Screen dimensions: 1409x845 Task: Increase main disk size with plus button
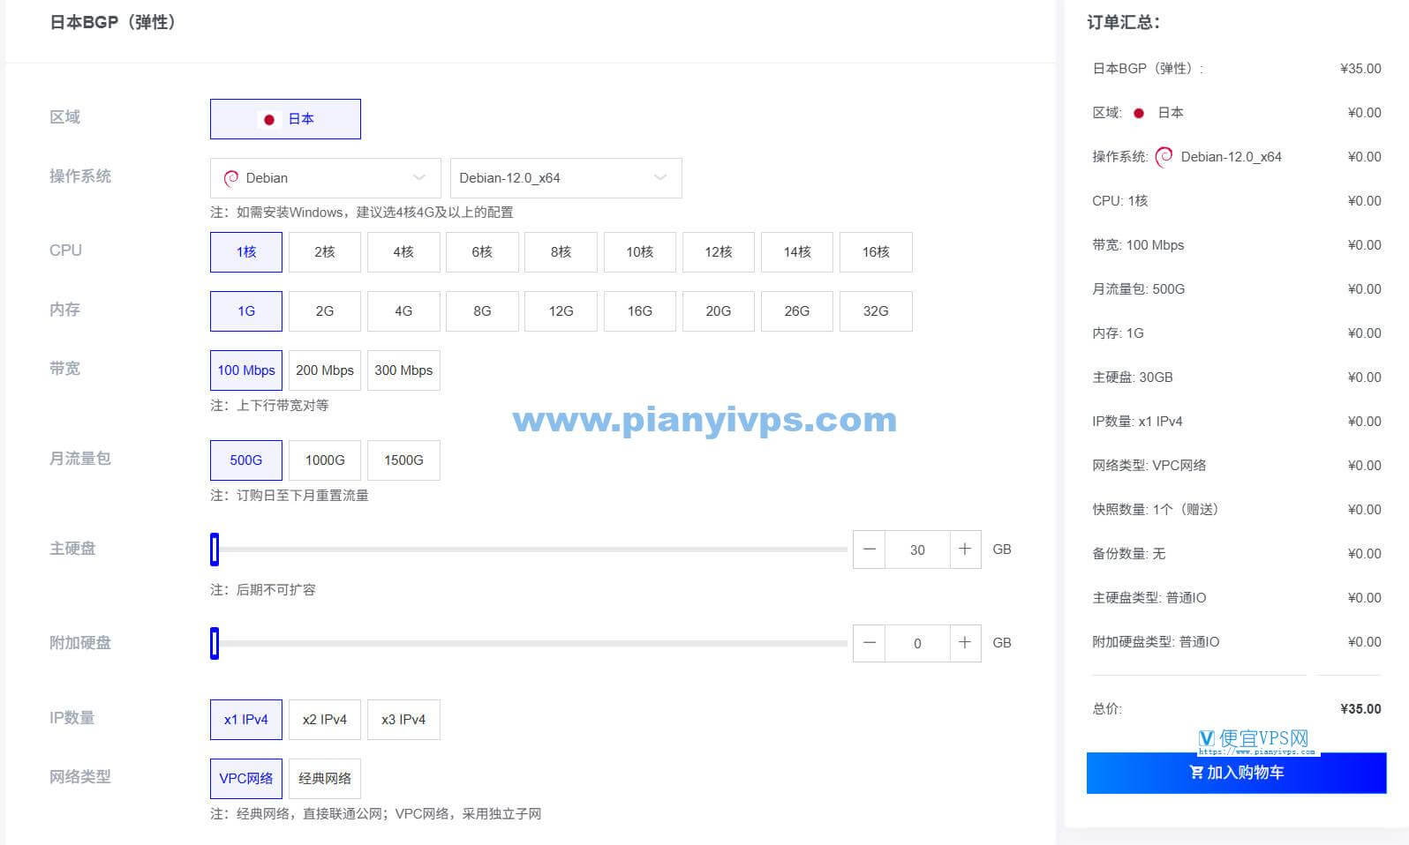965,550
